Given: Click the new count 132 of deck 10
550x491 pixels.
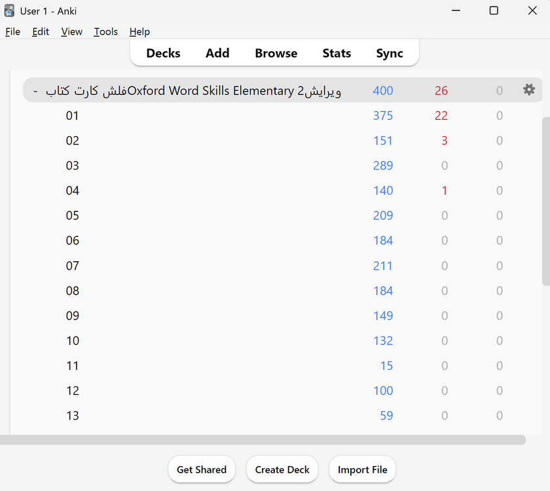Looking at the screenshot, I should pos(383,341).
